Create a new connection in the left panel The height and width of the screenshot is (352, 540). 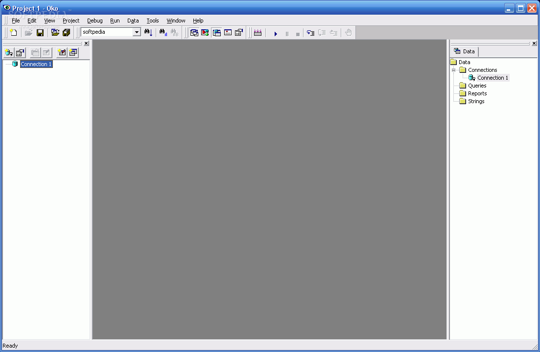coord(8,52)
